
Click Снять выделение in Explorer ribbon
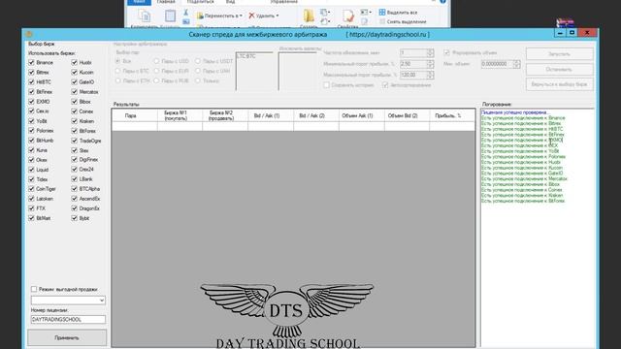(x=403, y=21)
